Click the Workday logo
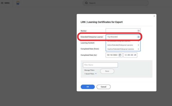 click(x=18, y=3)
